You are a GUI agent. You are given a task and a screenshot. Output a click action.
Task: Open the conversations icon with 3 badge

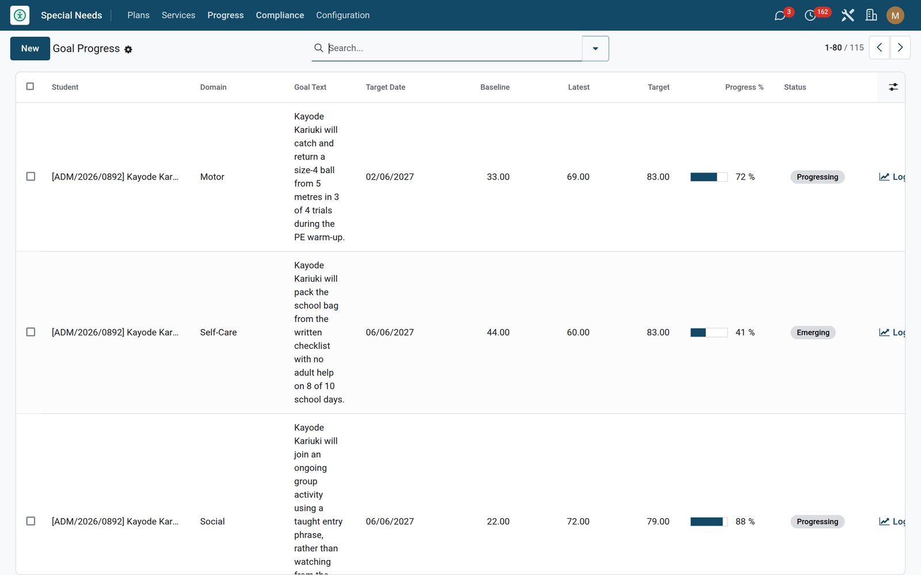point(780,16)
